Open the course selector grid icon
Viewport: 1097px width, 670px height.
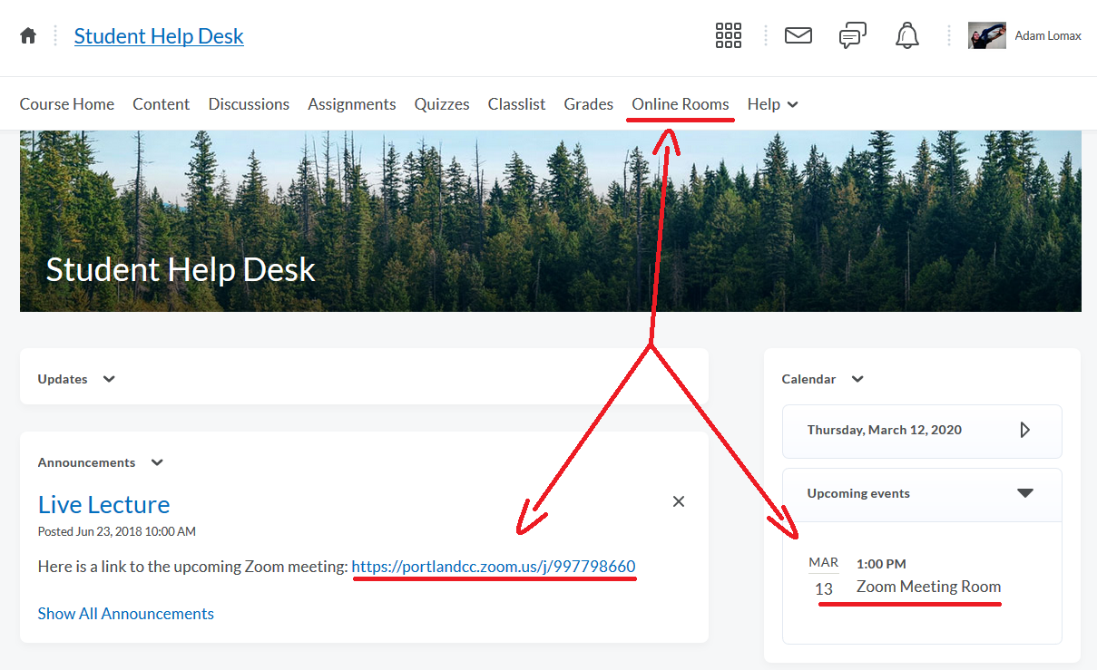coord(728,36)
